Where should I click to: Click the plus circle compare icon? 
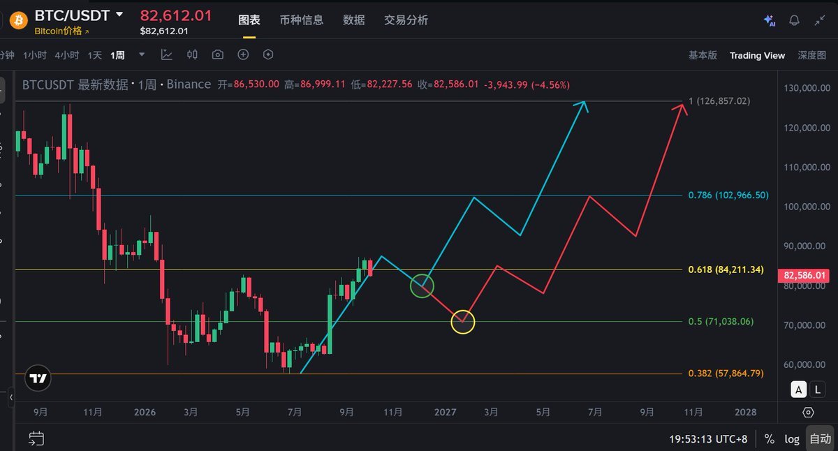[243, 54]
